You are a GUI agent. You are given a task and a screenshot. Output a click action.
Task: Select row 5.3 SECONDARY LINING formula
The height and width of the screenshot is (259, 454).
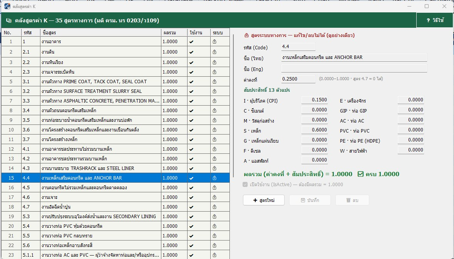[116, 217]
